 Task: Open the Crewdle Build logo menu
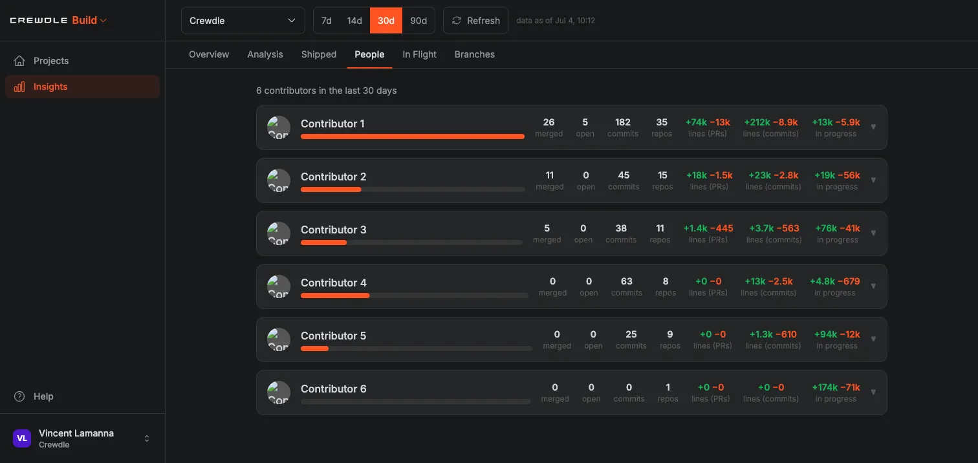[58, 20]
